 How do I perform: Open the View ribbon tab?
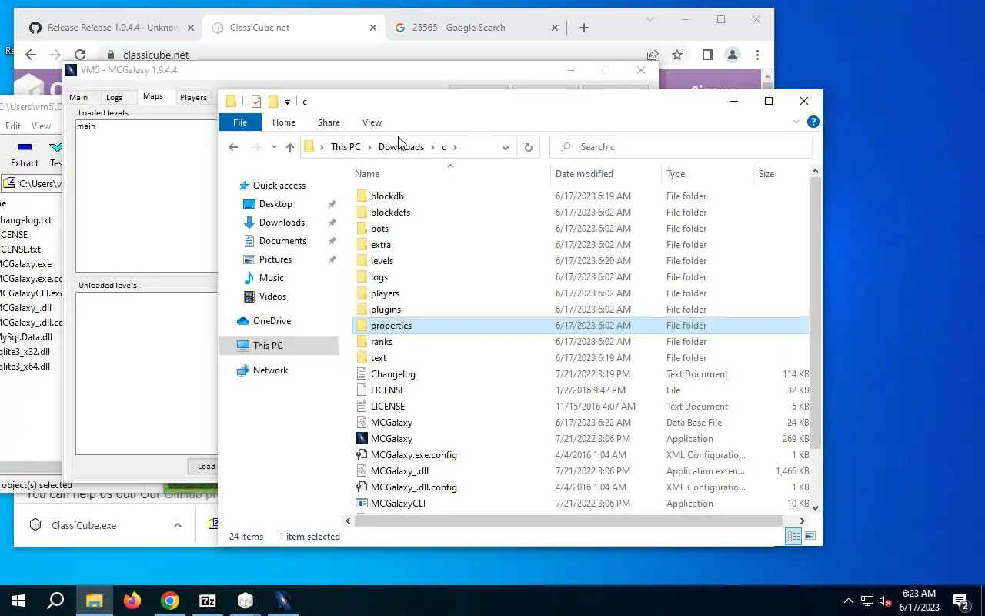372,122
